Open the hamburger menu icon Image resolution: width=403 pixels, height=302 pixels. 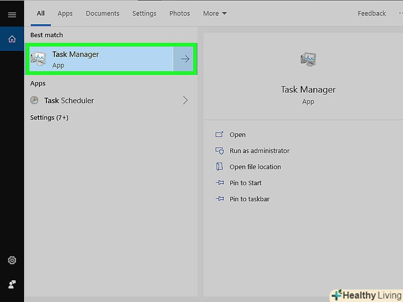point(12,15)
